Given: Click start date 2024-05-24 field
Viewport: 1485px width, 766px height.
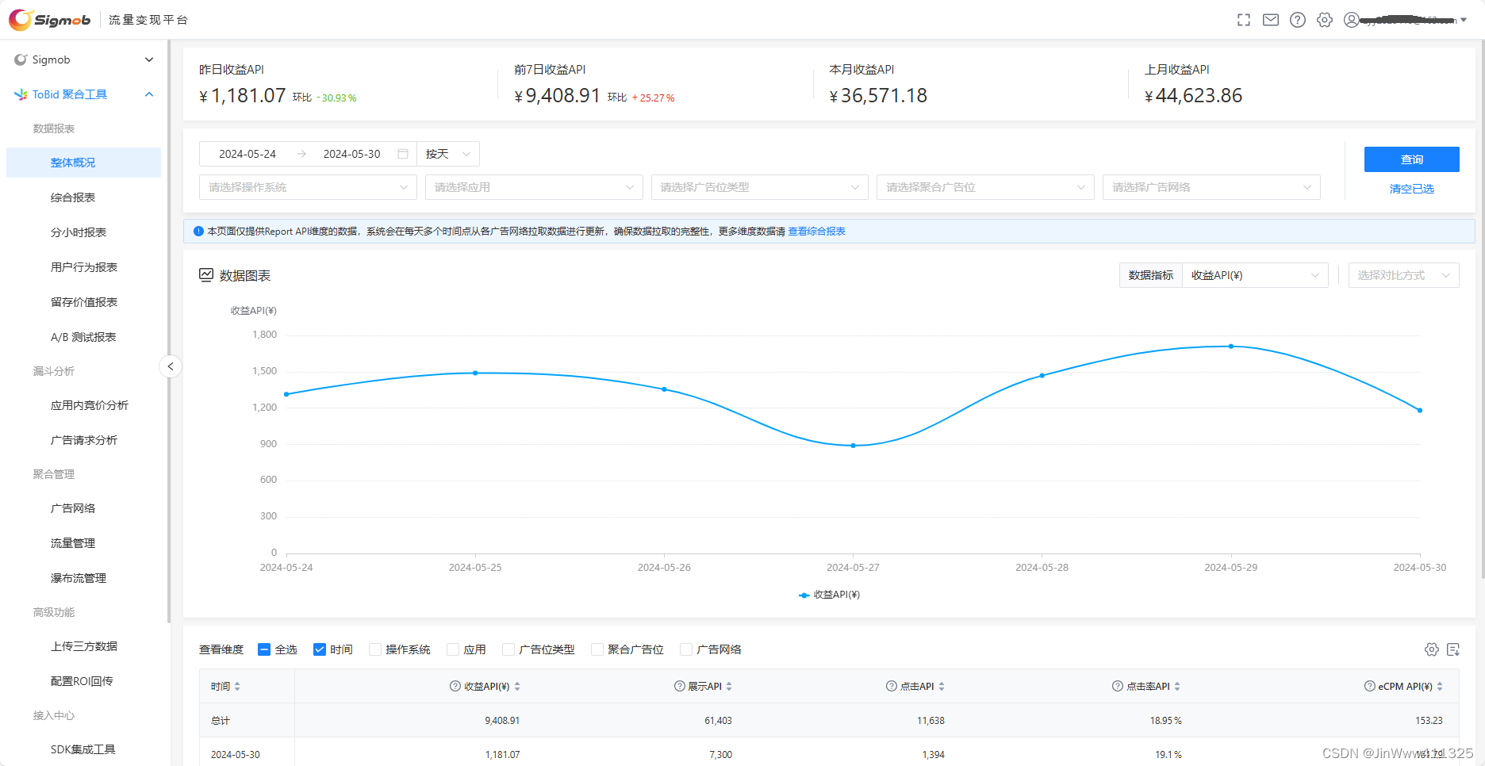Looking at the screenshot, I should click(x=247, y=154).
